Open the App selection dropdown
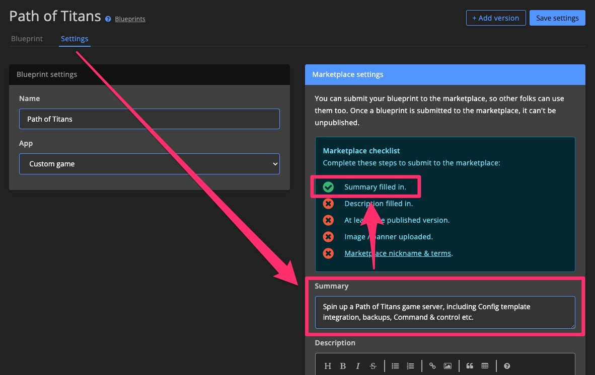 [x=150, y=164]
